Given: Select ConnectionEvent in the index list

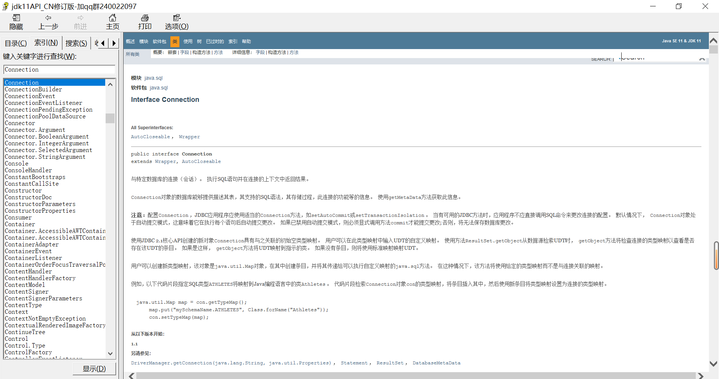Looking at the screenshot, I should pyautogui.click(x=55, y=96).
